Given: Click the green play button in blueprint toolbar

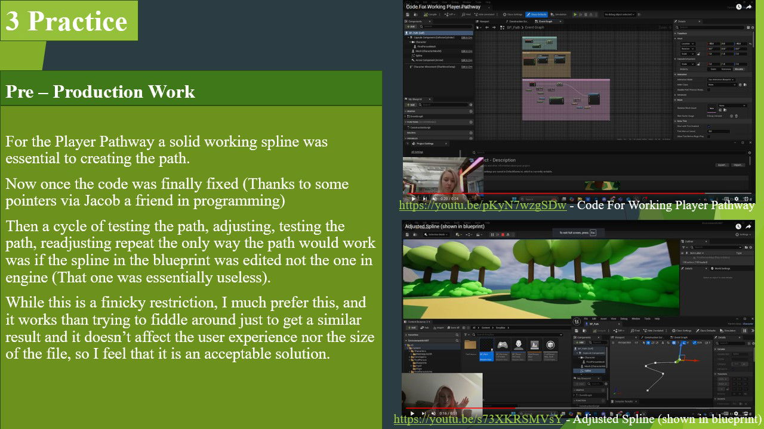Looking at the screenshot, I should click(x=575, y=14).
